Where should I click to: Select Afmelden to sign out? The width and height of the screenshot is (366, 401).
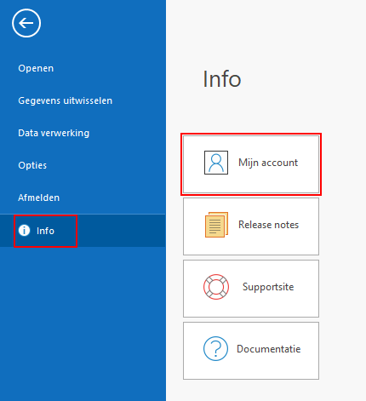pyautogui.click(x=39, y=198)
